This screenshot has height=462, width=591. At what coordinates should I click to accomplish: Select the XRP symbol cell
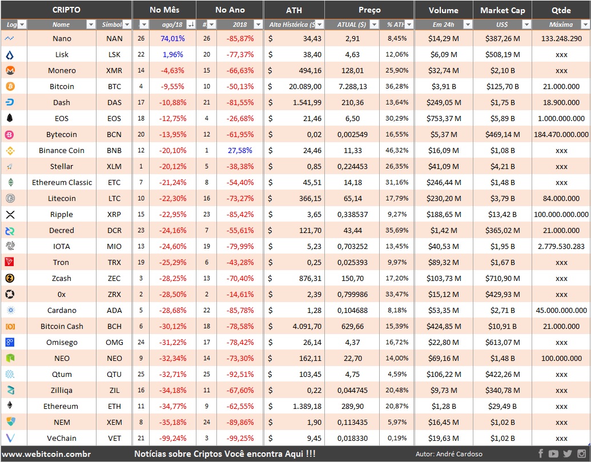pyautogui.click(x=114, y=214)
